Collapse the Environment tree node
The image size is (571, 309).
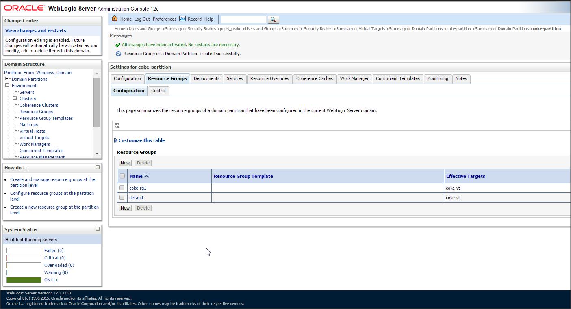pyautogui.click(x=7, y=85)
